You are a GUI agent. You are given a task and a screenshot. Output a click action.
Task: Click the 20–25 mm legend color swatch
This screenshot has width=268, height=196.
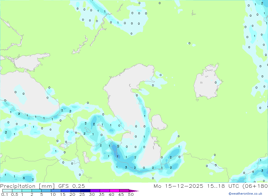tap(76, 191)
